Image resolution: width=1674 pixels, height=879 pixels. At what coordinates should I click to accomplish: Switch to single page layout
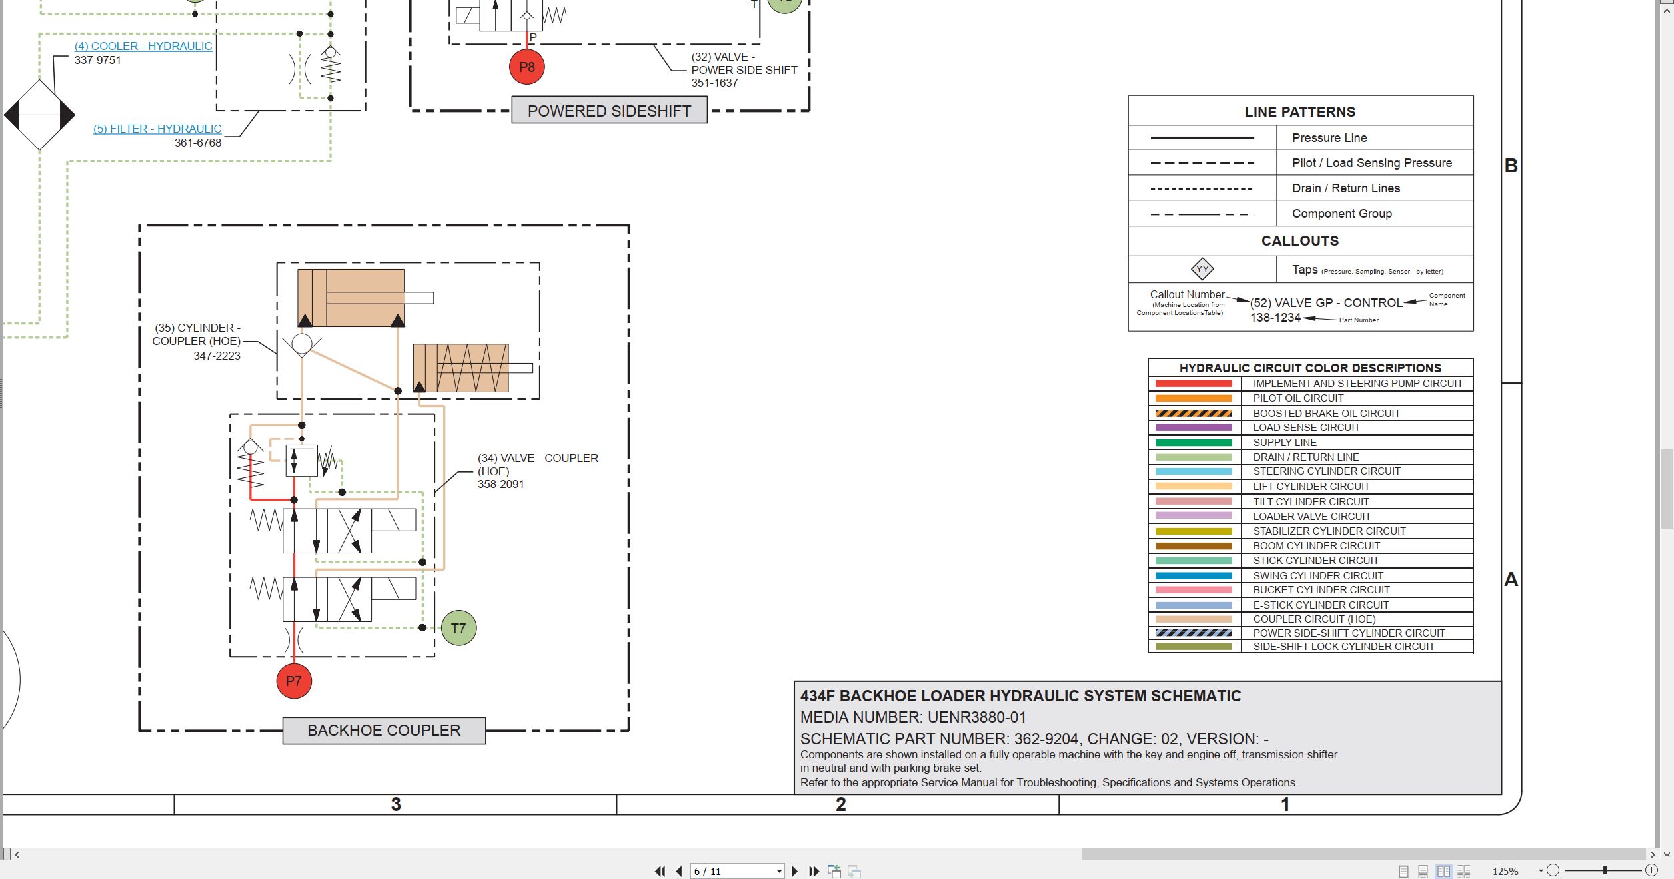click(1403, 871)
